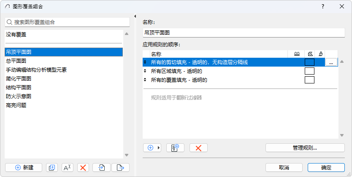Click the duplicate combination icon

52,168
